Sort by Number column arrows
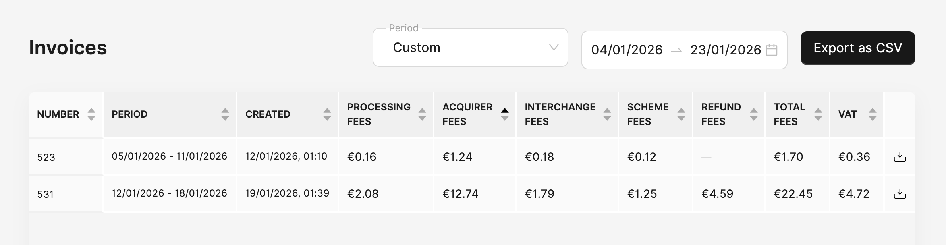The image size is (946, 245). point(91,114)
